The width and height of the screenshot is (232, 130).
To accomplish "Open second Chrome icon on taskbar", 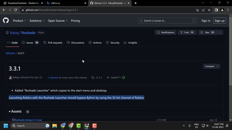I will [x=71, y=126].
